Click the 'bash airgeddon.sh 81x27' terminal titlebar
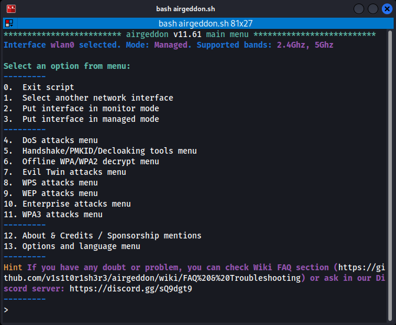Viewport: 396px width, 325px height. click(x=205, y=24)
